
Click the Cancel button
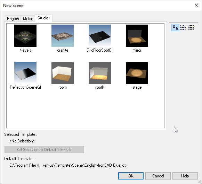158,176
